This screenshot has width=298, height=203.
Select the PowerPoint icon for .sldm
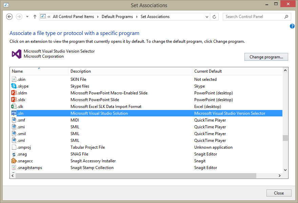(x=14, y=93)
